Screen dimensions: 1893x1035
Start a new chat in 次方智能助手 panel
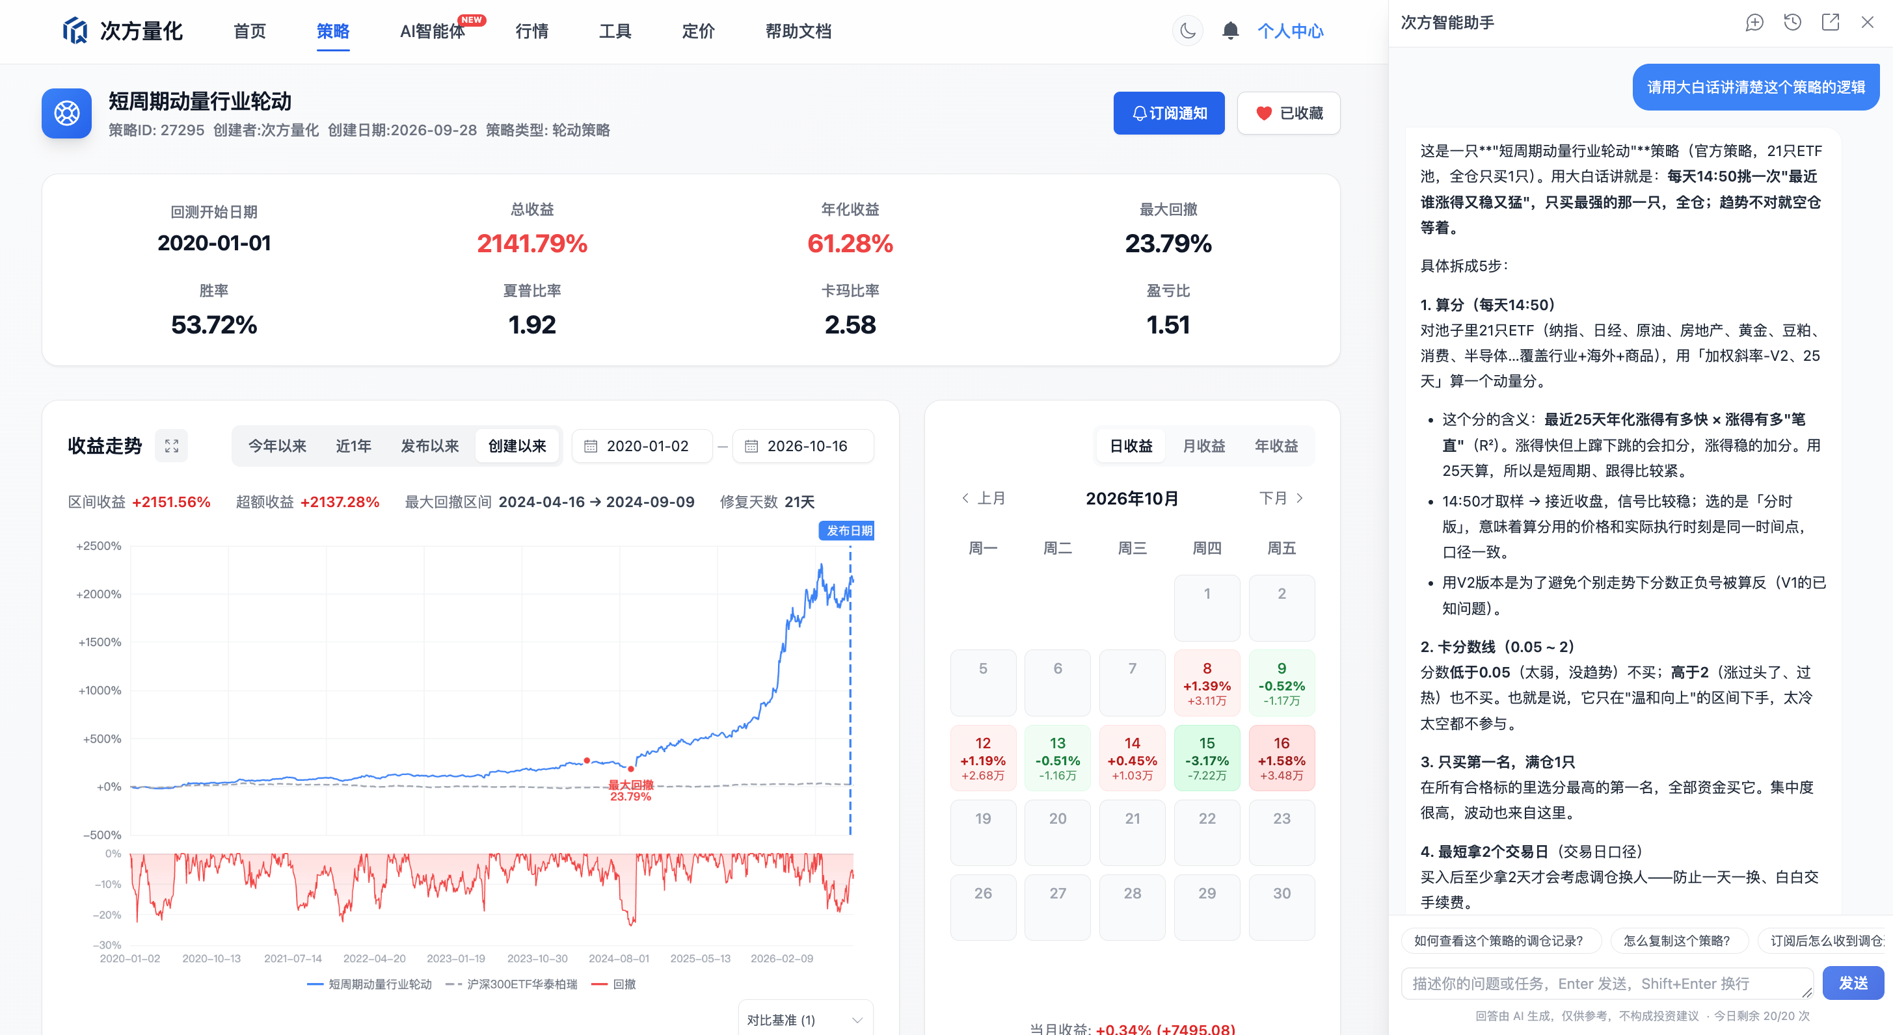[x=1754, y=23]
